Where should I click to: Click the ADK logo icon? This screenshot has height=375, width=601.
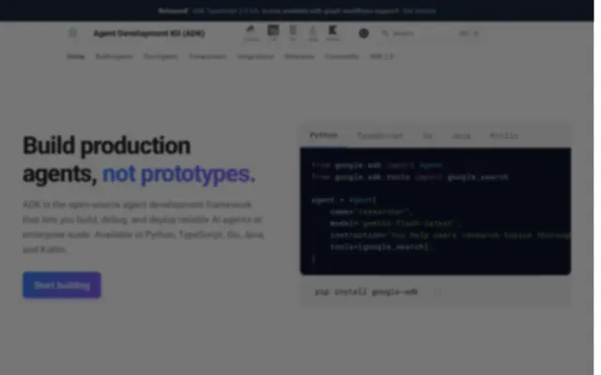coord(72,34)
